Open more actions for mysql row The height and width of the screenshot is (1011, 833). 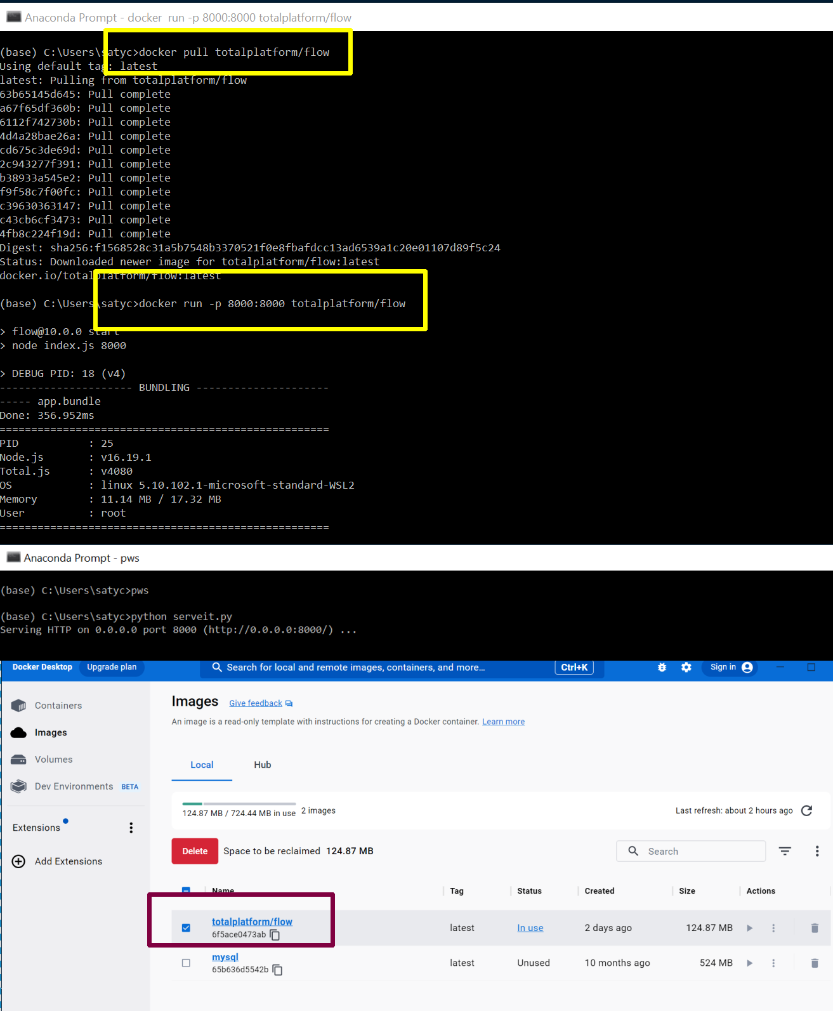click(773, 963)
